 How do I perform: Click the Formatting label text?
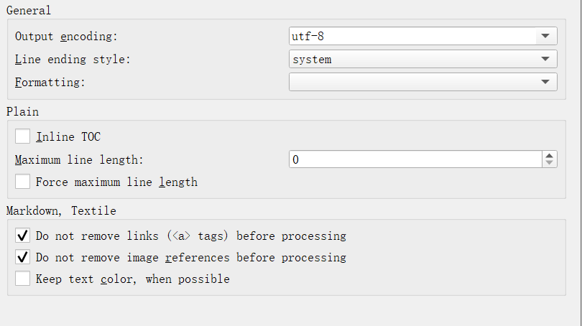[x=50, y=82]
